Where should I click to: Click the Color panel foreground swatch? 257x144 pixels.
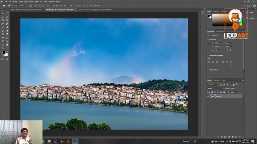[209, 16]
